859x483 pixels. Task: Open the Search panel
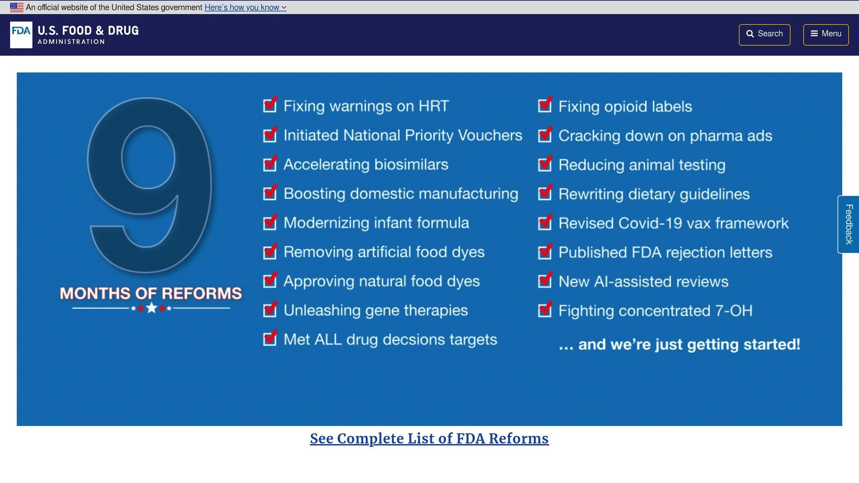pyautogui.click(x=764, y=34)
